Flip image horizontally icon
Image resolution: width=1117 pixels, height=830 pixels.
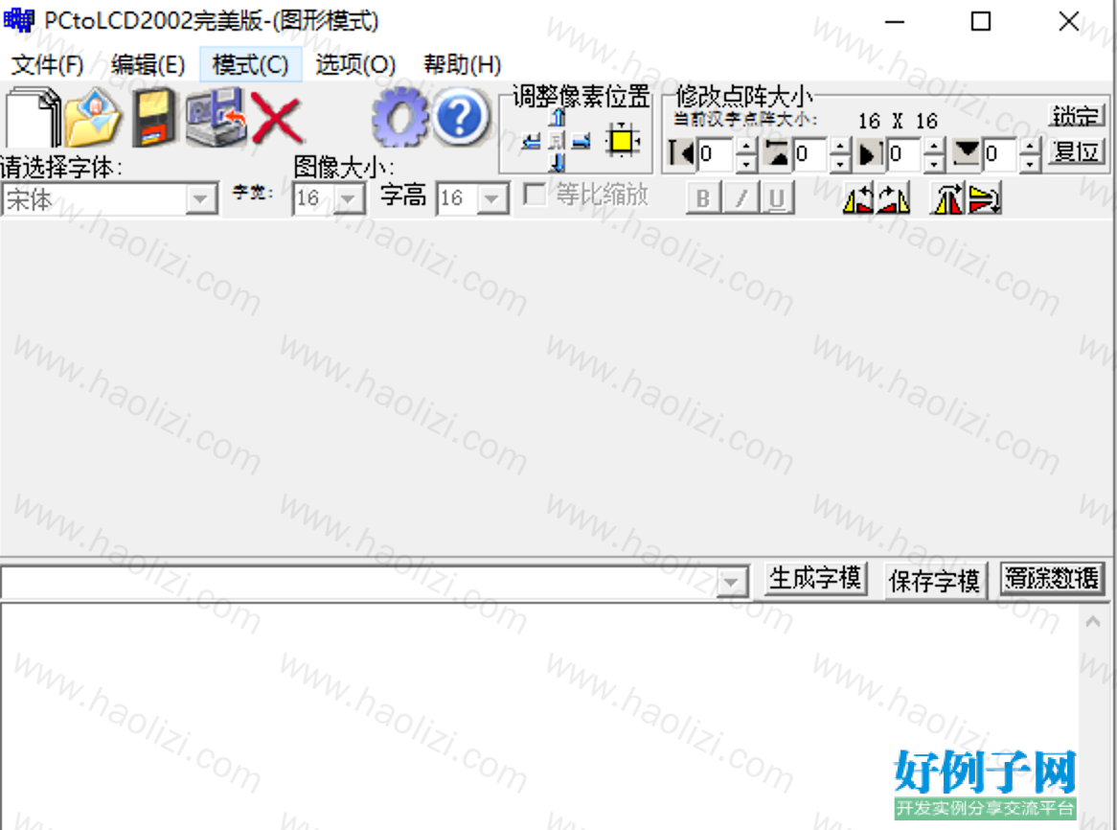[946, 198]
